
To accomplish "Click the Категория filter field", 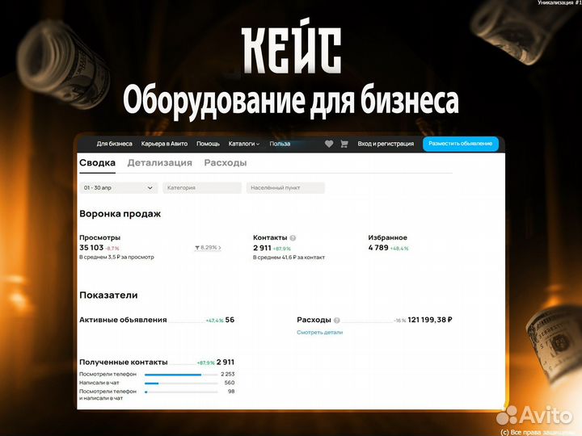I will pyautogui.click(x=202, y=187).
